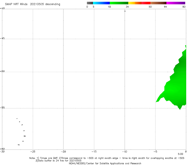Viewport: 188px width, 165px height.
Task: Click the green segment of the wind scale
Action: (x=119, y=3)
